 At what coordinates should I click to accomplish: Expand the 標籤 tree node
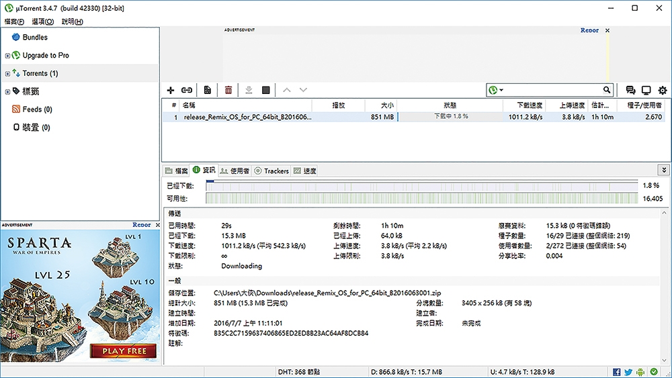click(x=7, y=91)
